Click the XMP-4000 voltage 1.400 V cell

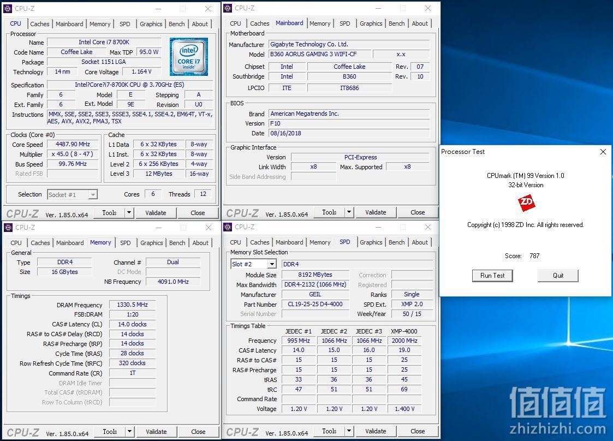(404, 409)
